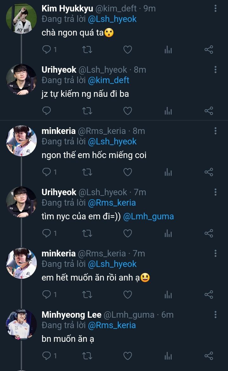Viewport: 228px width, 371px height.
Task: View analytics for Kim Hyukkyu's tweet
Action: point(168,50)
